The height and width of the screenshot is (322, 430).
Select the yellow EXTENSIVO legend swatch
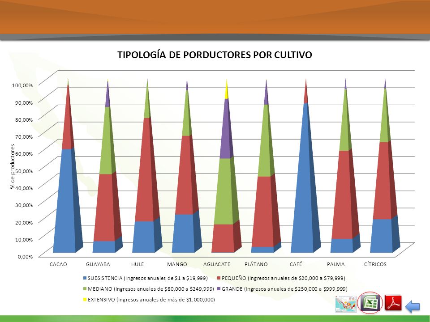point(85,300)
